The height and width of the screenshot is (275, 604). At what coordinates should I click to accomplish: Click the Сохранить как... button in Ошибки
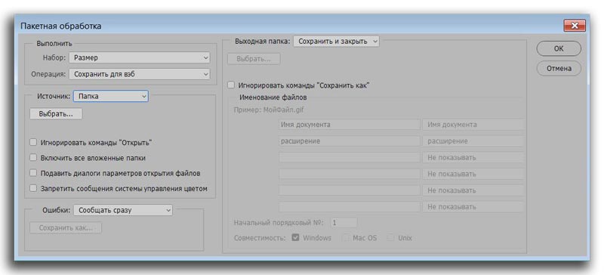(66, 228)
